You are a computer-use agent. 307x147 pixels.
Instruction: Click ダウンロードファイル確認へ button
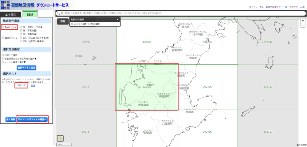[x=32, y=119]
